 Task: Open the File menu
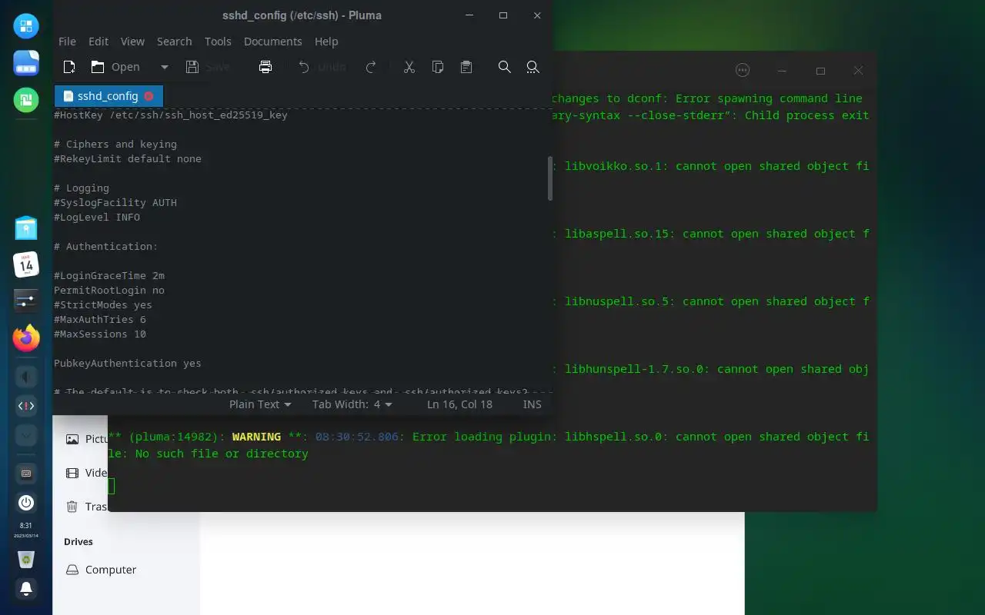point(67,42)
